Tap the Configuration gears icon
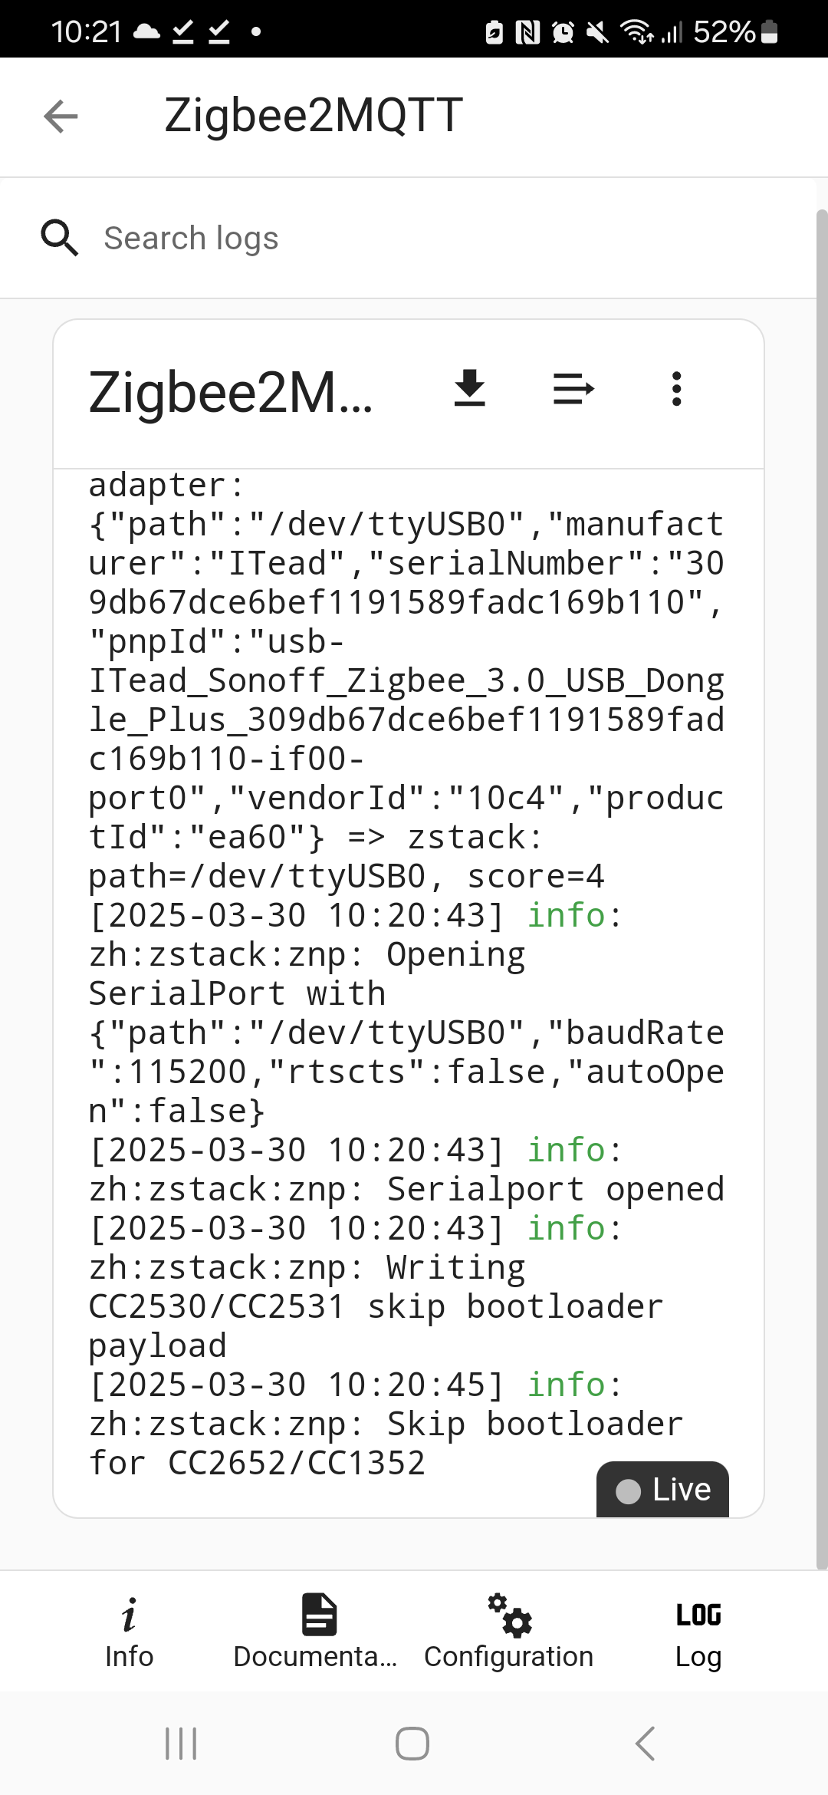828x1795 pixels. 510,1614
